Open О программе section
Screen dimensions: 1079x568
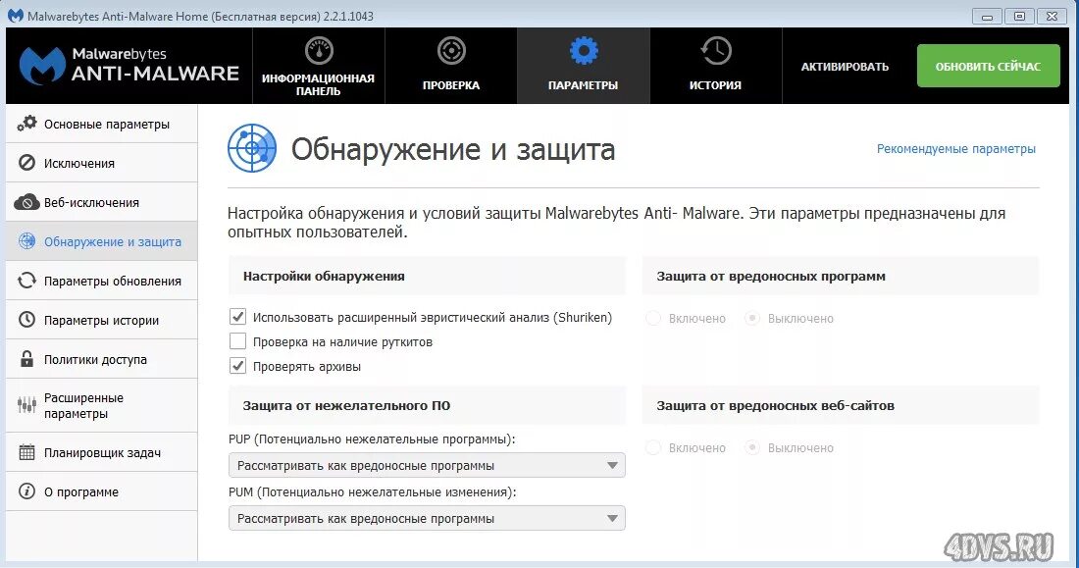coord(102,491)
